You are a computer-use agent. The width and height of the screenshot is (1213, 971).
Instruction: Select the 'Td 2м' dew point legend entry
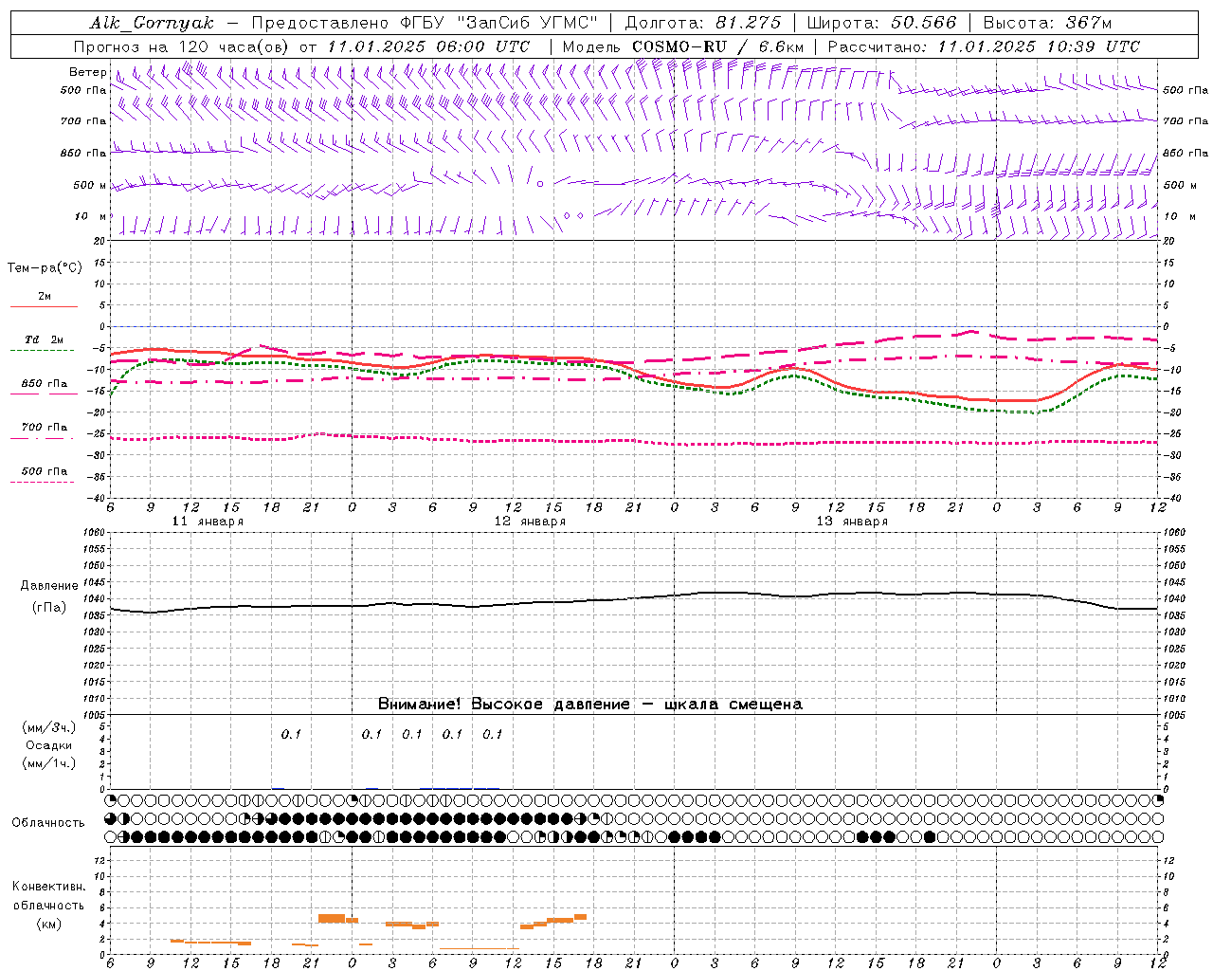click(45, 339)
